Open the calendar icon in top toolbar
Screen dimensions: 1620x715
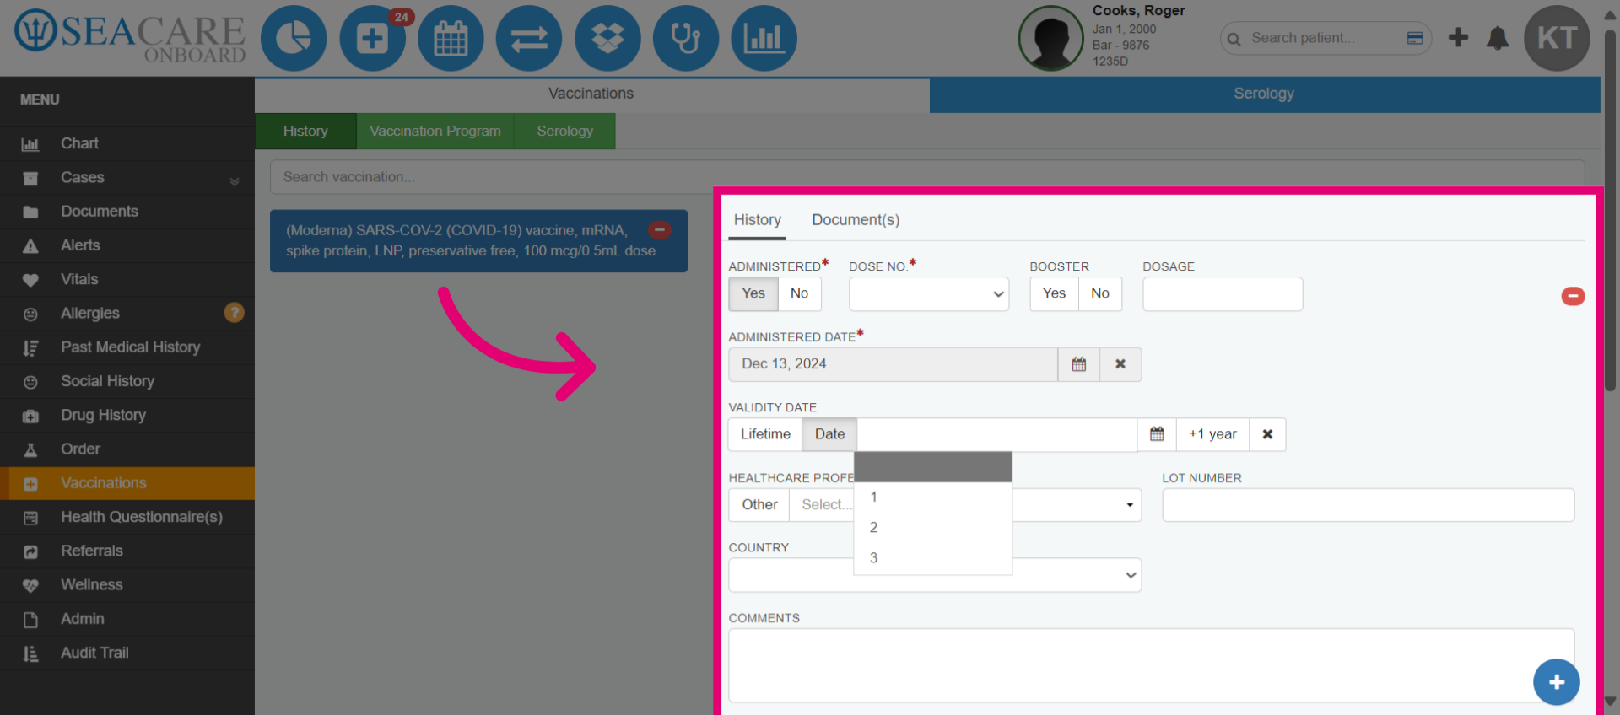[451, 38]
